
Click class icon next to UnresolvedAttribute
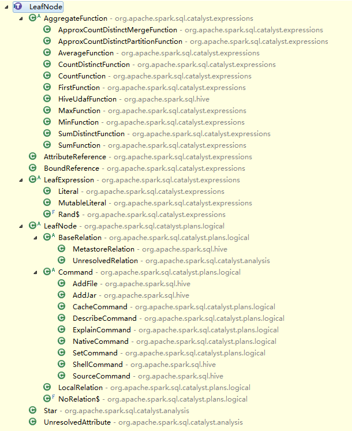coord(32,422)
